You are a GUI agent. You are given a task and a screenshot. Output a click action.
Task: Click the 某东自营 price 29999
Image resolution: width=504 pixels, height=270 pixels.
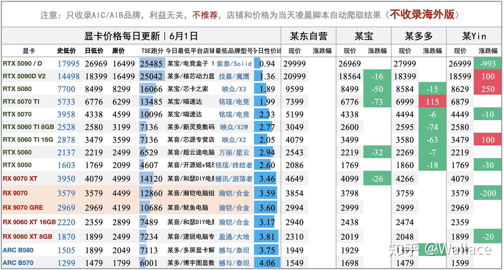[x=295, y=64]
